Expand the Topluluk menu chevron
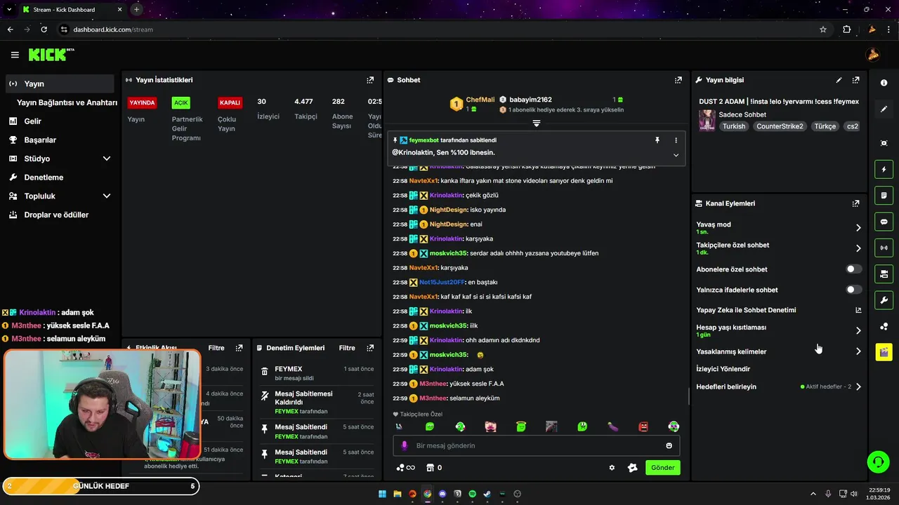This screenshot has width=899, height=505. [x=107, y=196]
